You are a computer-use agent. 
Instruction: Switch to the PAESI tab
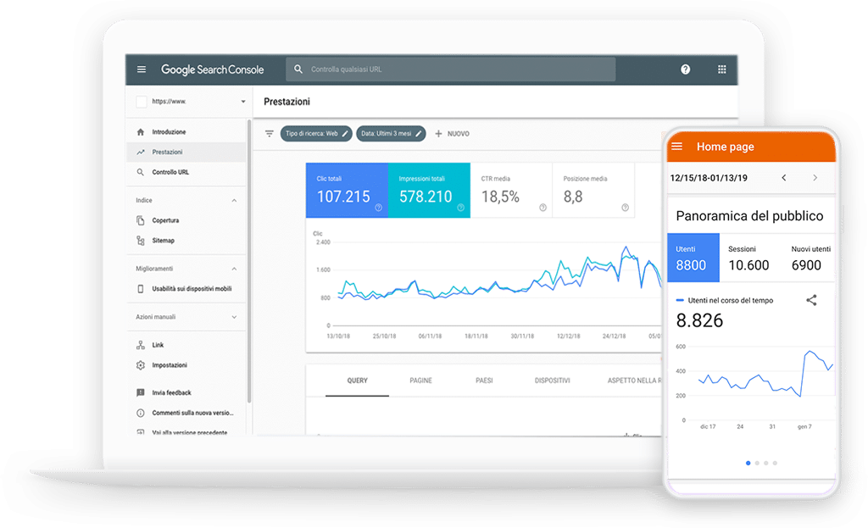tap(484, 381)
